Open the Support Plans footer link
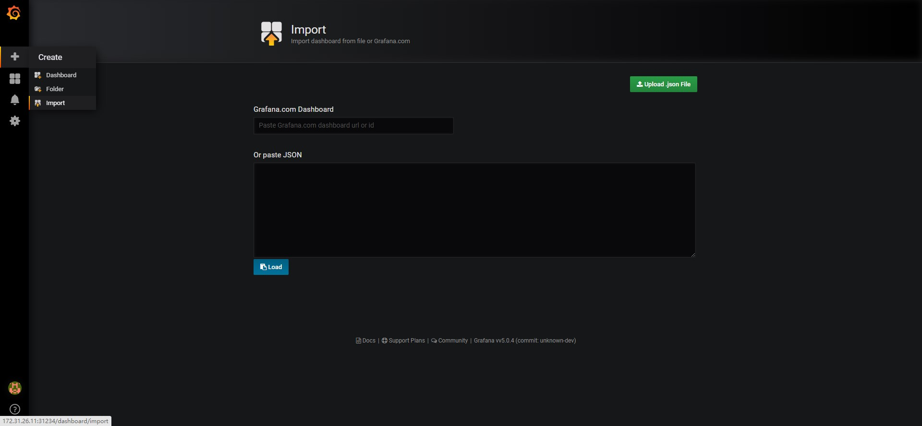Image resolution: width=922 pixels, height=426 pixels. (x=403, y=341)
